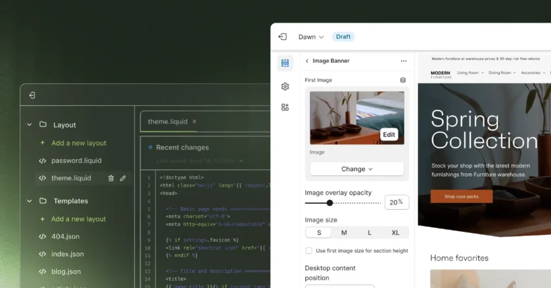This screenshot has width=551, height=288.
Task: Delete the theme.liquid file with trash icon
Action: [x=111, y=178]
